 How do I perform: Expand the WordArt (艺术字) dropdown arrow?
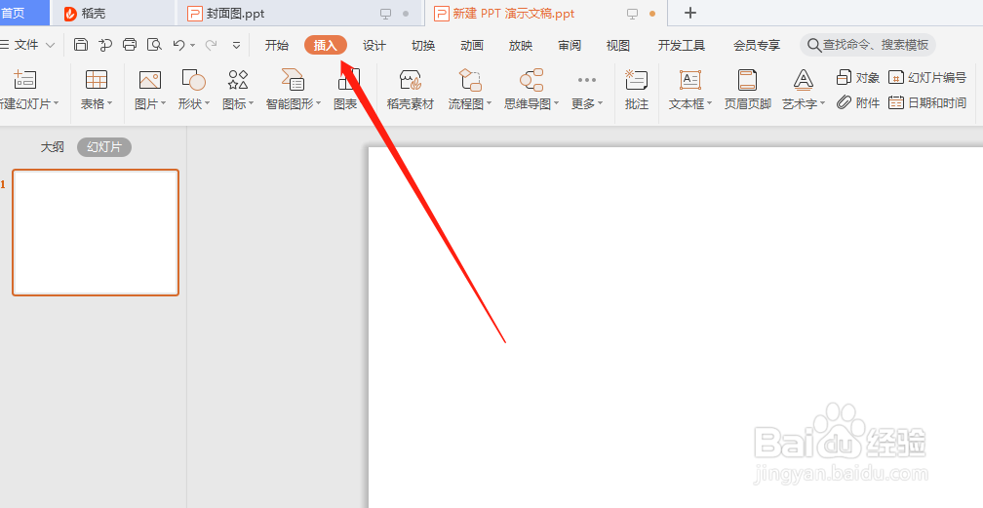[822, 103]
